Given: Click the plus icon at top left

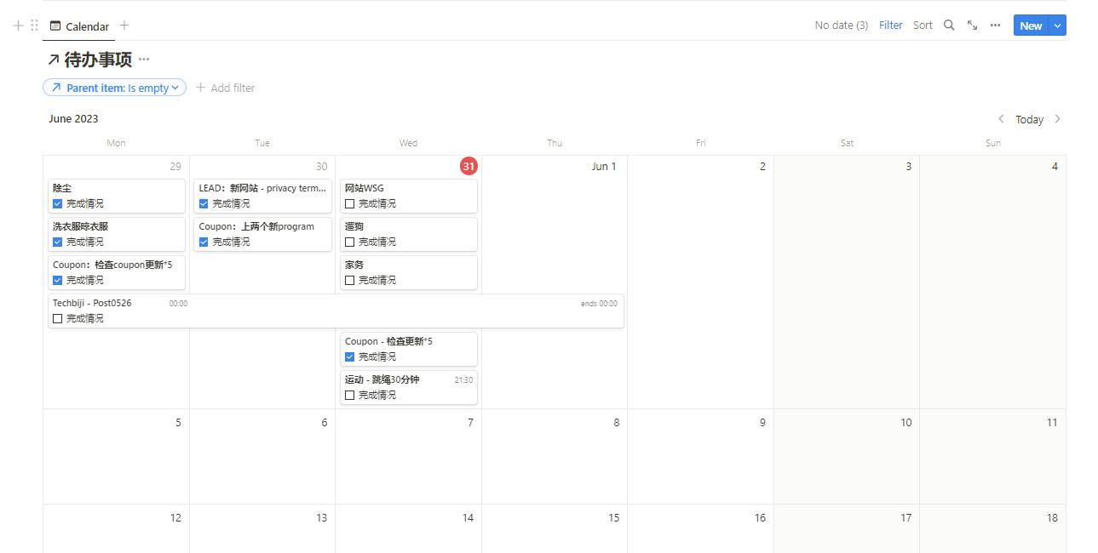Looking at the screenshot, I should (17, 25).
